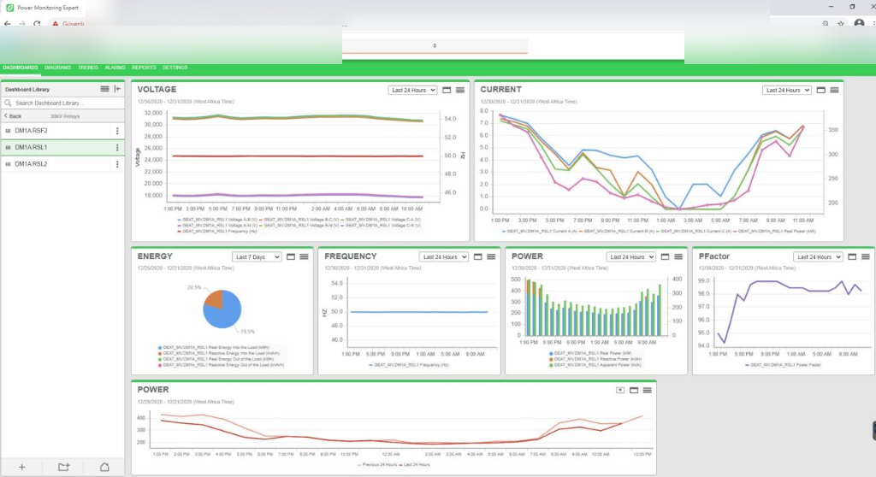Open ENERGY Last 7 Days dropdown
This screenshot has height=477, width=876.
tap(257, 257)
